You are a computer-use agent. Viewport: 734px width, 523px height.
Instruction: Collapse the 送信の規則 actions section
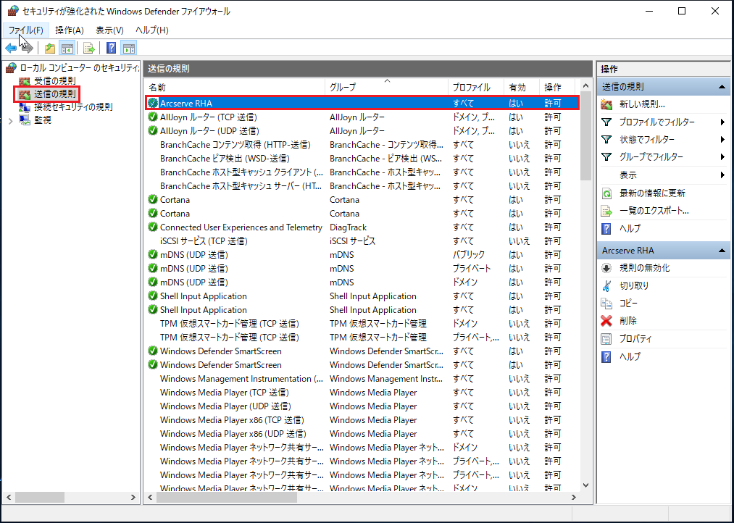click(x=722, y=87)
